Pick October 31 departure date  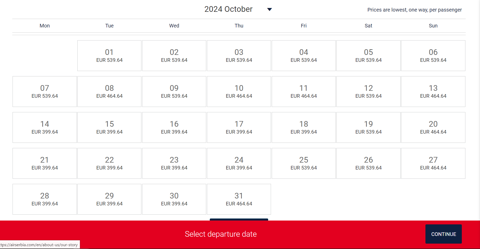pos(239,199)
